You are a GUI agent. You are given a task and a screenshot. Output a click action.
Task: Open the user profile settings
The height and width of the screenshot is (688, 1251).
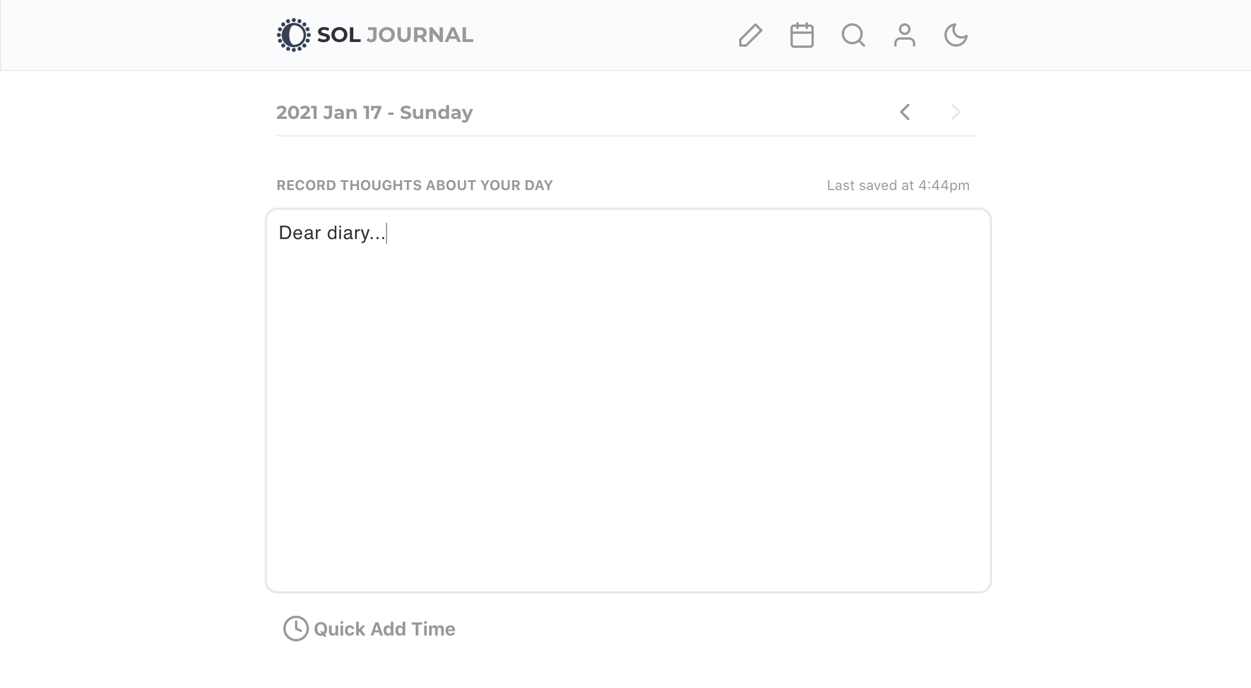904,36
